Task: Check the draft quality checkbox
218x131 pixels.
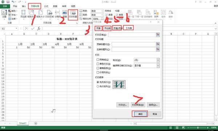Action: [x=98, y=68]
